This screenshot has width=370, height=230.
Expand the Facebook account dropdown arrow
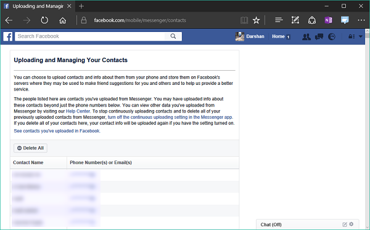[361, 36]
